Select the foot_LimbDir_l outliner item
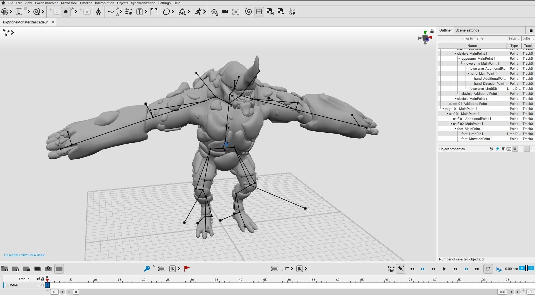The image size is (535, 295). (473, 134)
